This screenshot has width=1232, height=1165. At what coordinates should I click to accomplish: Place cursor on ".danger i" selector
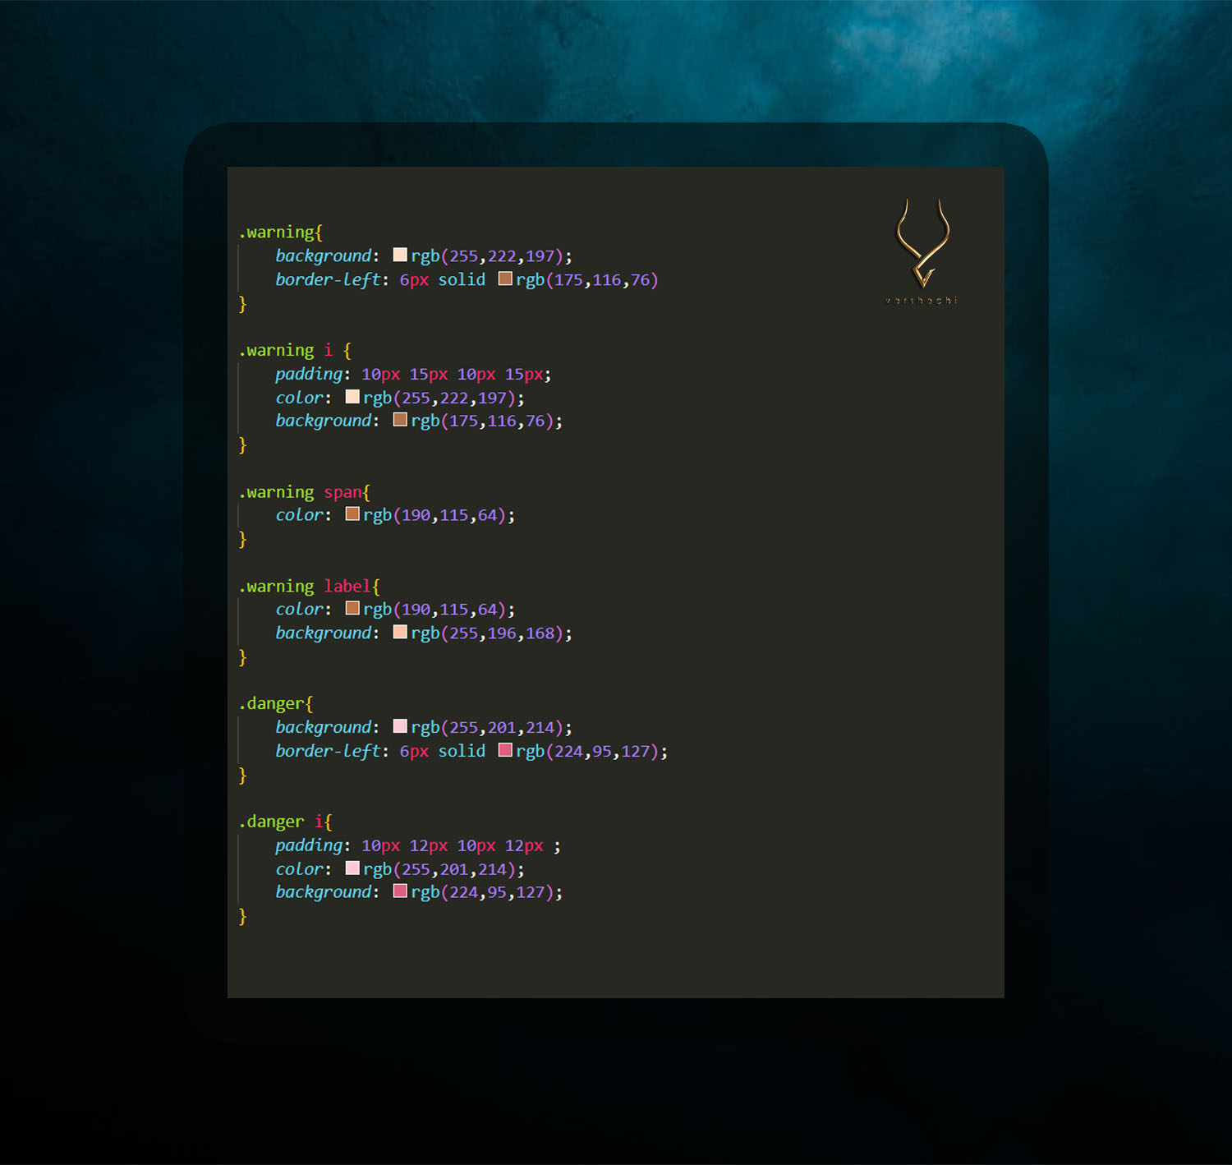[x=285, y=822]
